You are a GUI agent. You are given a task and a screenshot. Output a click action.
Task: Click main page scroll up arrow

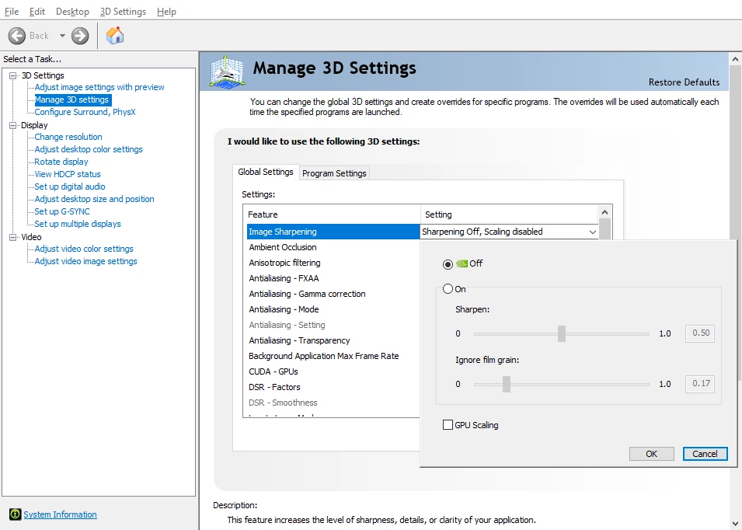(735, 60)
